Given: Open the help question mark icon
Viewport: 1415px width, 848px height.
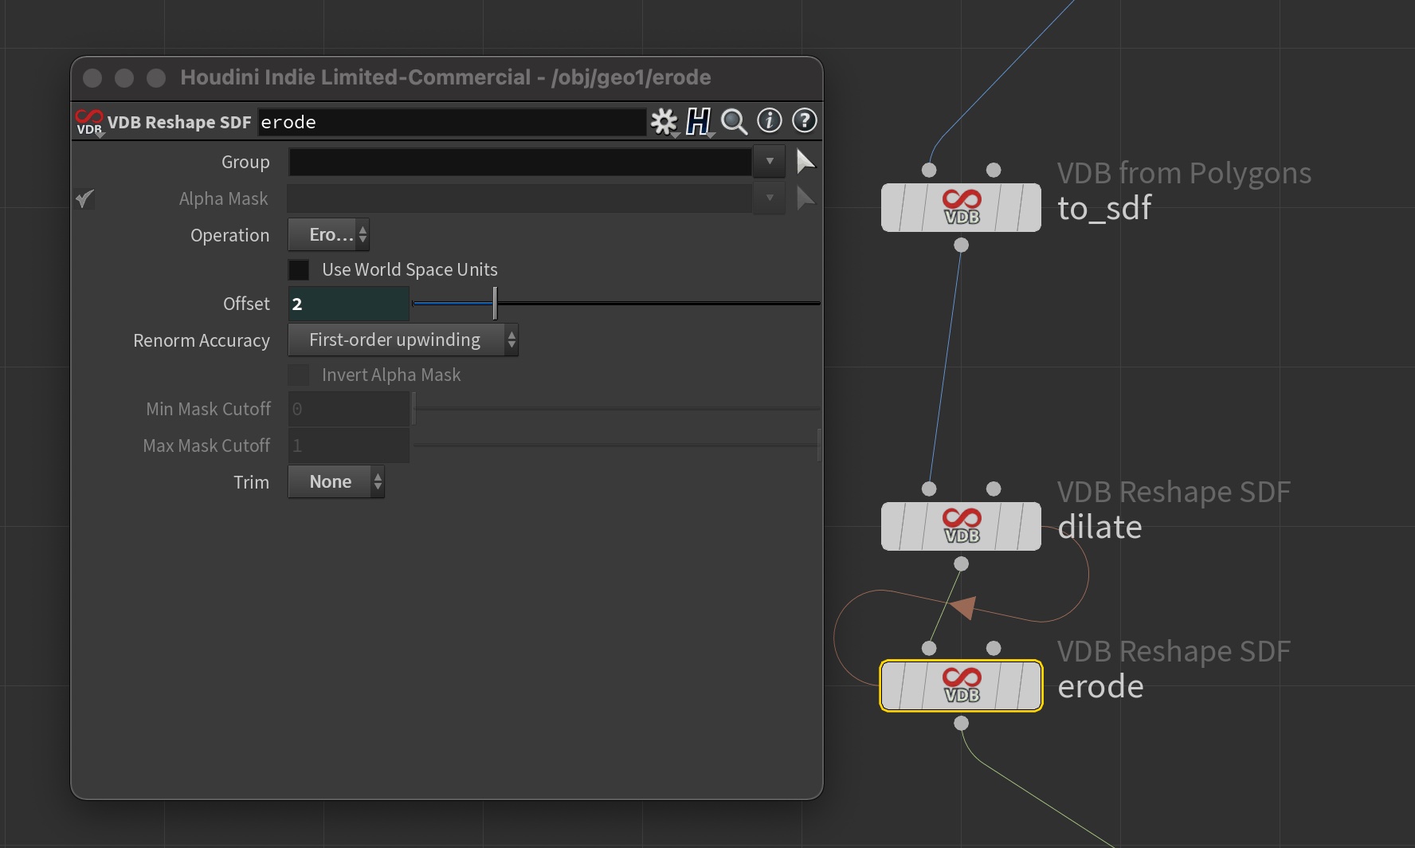Looking at the screenshot, I should click(804, 120).
